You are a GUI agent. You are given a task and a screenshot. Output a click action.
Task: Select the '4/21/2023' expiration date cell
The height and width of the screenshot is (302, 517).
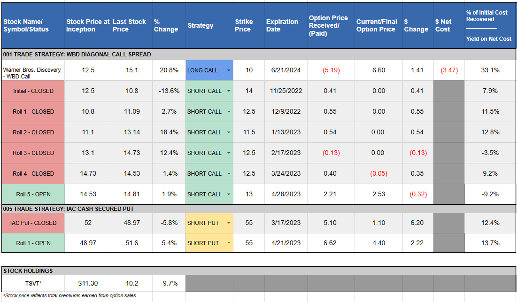tap(286, 243)
